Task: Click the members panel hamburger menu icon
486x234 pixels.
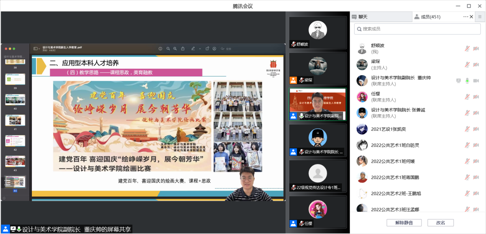Action: point(479,17)
